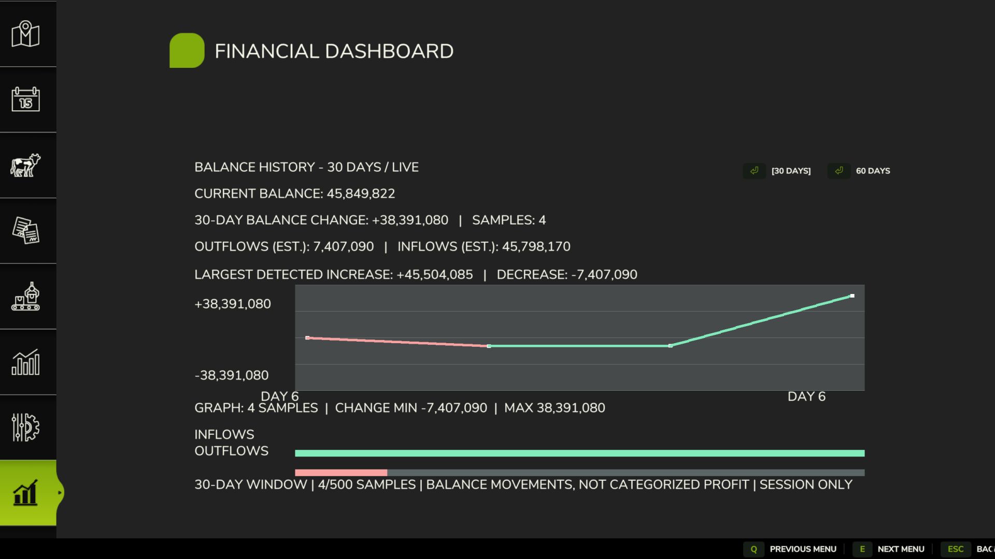This screenshot has width=995, height=559.
Task: Open the contracts documents icon
Action: [25, 230]
